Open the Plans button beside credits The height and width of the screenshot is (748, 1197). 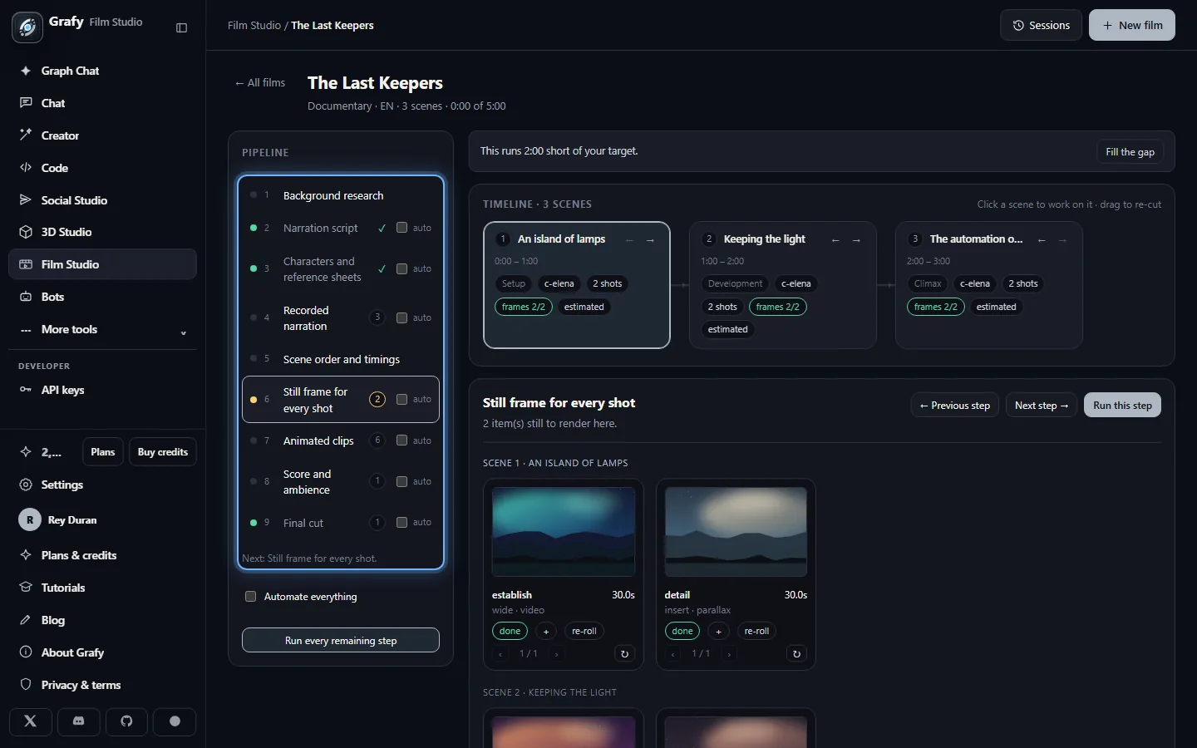(103, 452)
